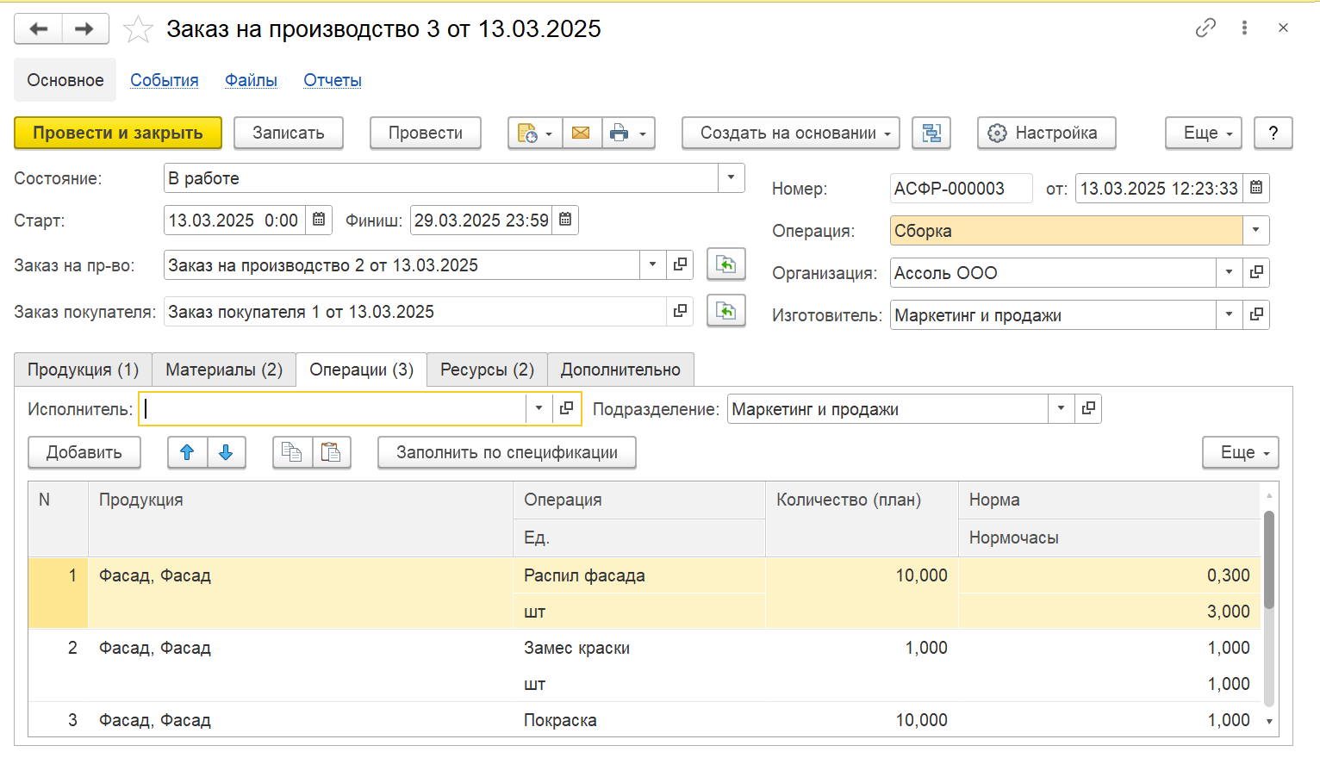Copy link using the chain icon
This screenshot has width=1320, height=758.
(1205, 28)
